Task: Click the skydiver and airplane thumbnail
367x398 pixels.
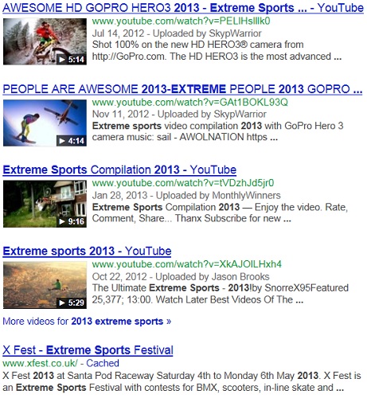Action: click(x=45, y=123)
